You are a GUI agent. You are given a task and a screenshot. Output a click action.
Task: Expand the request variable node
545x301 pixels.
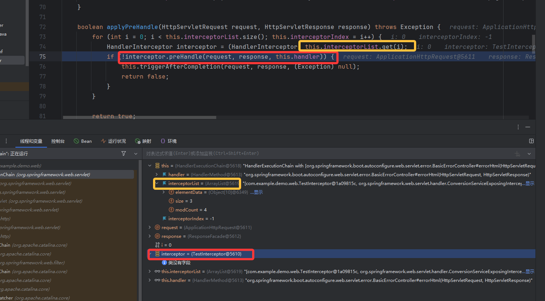(x=150, y=228)
